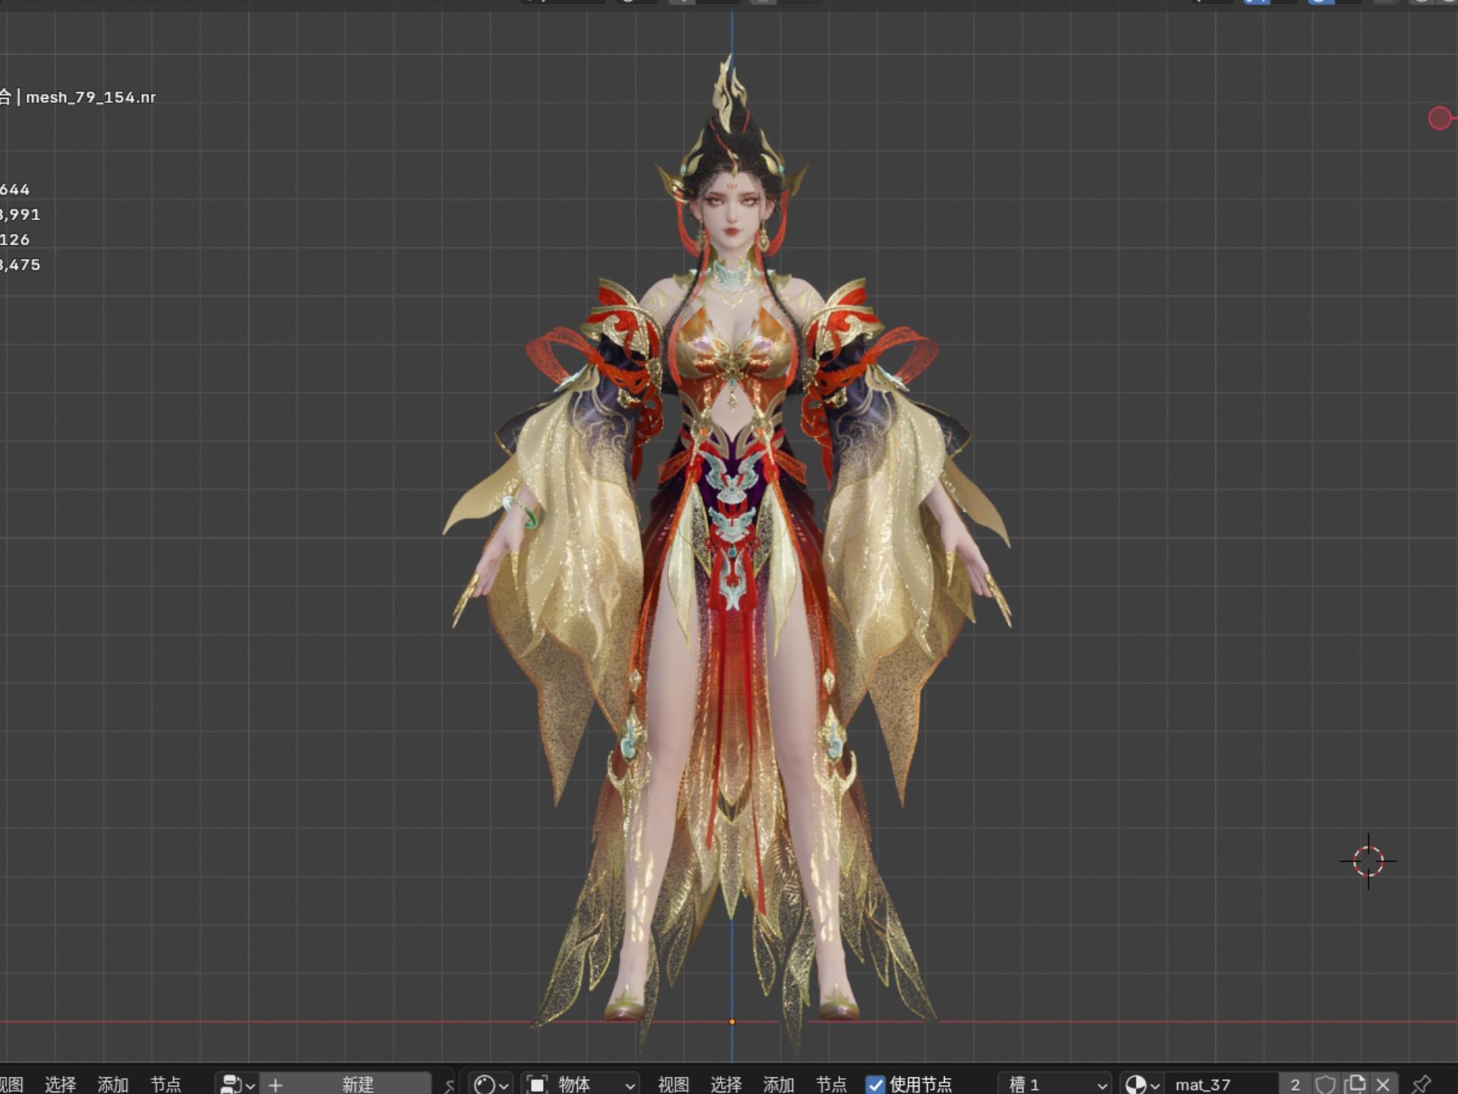
Task: Open the 物体 shader object type dropdown
Action: click(581, 1084)
